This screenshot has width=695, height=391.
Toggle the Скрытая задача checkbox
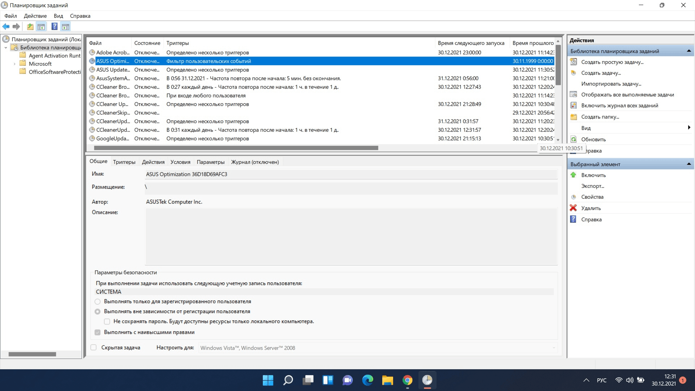pyautogui.click(x=94, y=348)
